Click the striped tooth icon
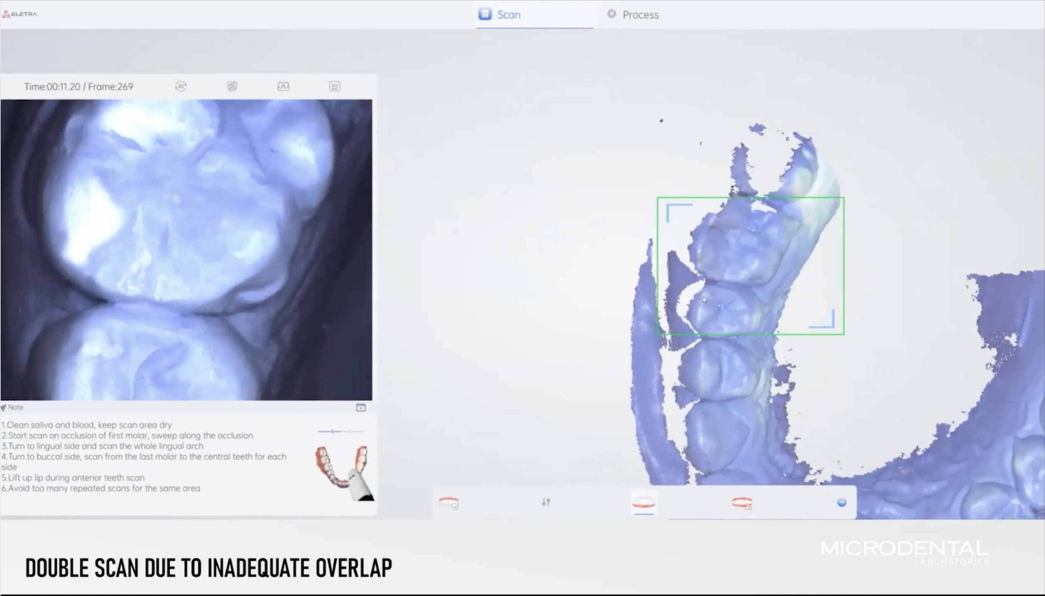The image size is (1045, 596). [232, 87]
